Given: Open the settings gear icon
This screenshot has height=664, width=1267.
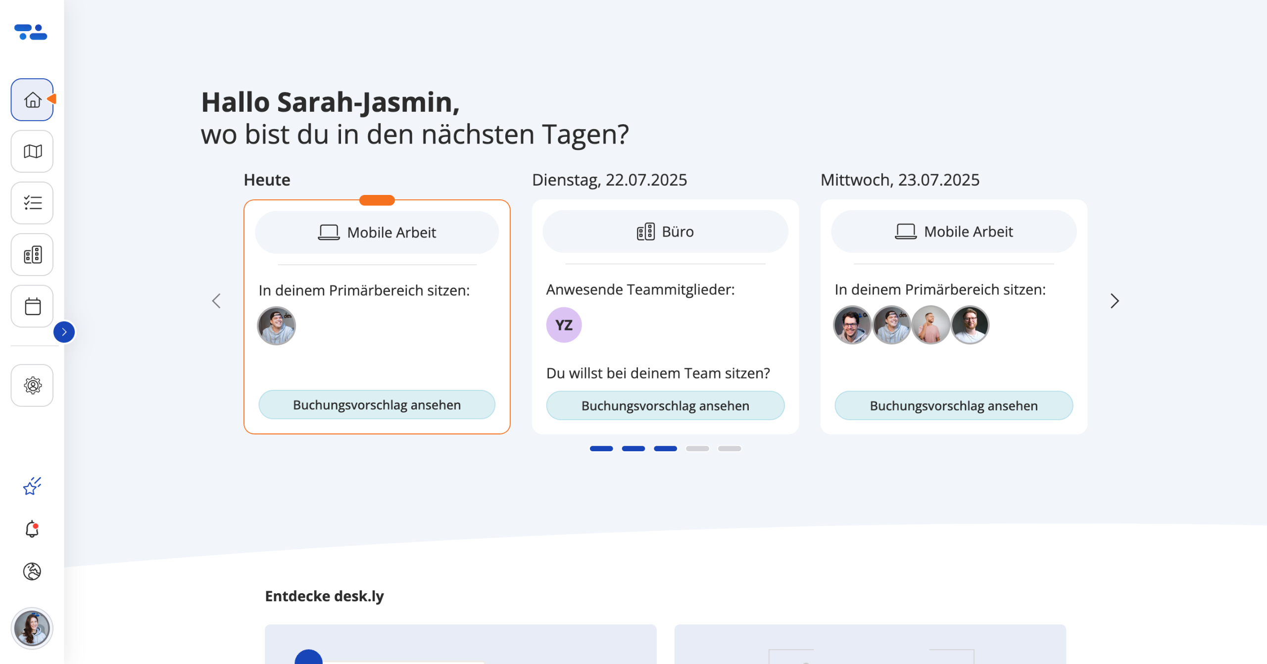Looking at the screenshot, I should point(32,385).
